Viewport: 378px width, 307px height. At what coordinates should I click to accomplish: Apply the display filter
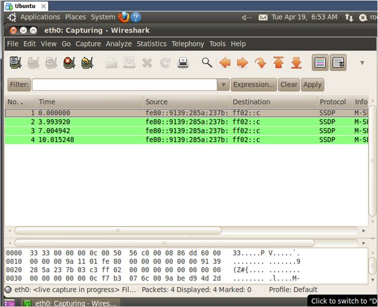pos(313,85)
